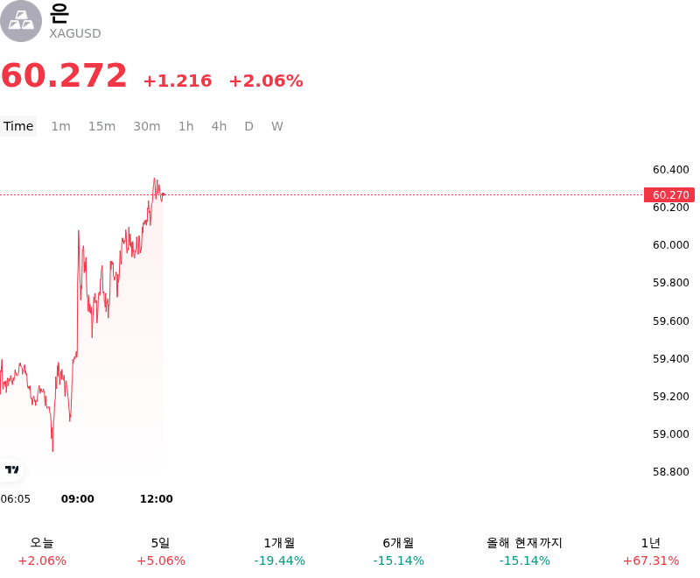Show the 1년 performance range
Image resolution: width=700 pixels, height=578 pixels.
click(x=651, y=552)
